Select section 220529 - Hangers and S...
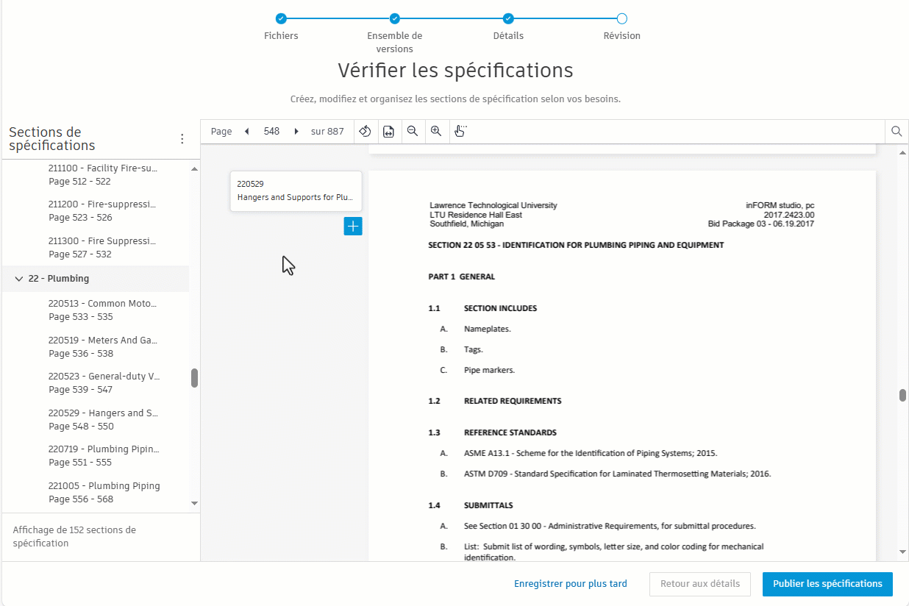Screen dimensions: 909x606 (x=103, y=419)
